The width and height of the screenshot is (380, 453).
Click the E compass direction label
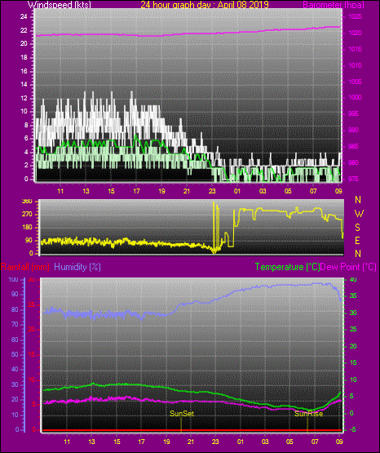coord(357,240)
